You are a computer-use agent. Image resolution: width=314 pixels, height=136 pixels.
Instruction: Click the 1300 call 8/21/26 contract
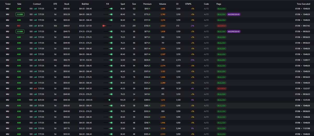point(37,60)
